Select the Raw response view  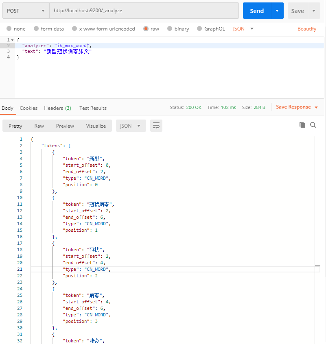pyautogui.click(x=39, y=126)
